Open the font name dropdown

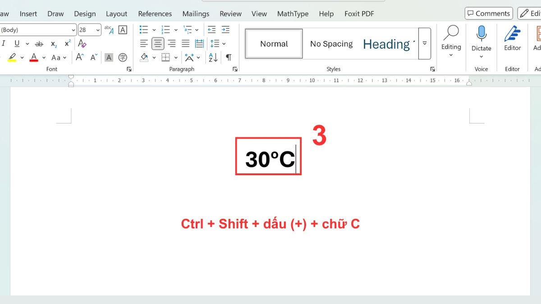[x=73, y=30]
